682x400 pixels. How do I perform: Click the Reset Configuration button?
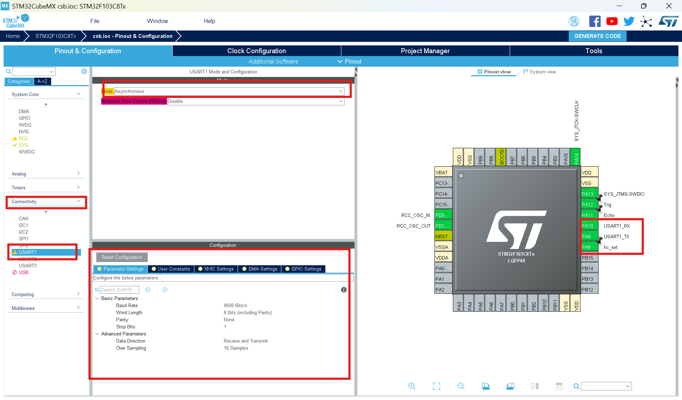[x=122, y=257]
